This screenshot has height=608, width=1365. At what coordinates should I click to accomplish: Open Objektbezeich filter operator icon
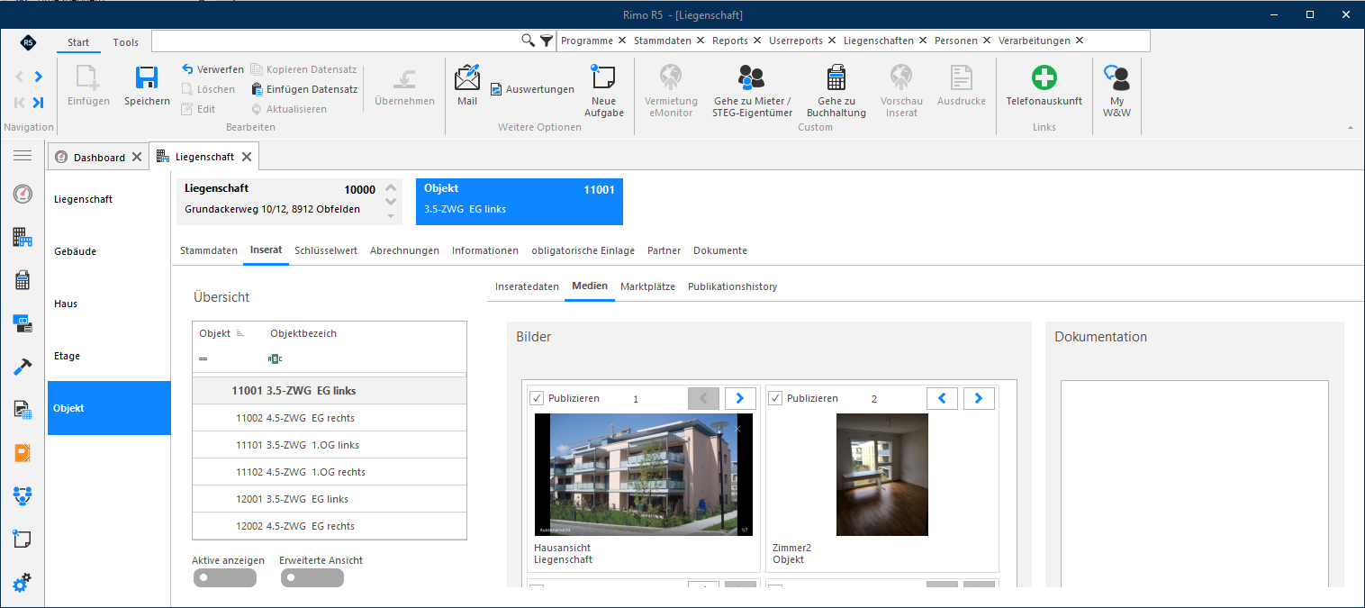[x=276, y=358]
